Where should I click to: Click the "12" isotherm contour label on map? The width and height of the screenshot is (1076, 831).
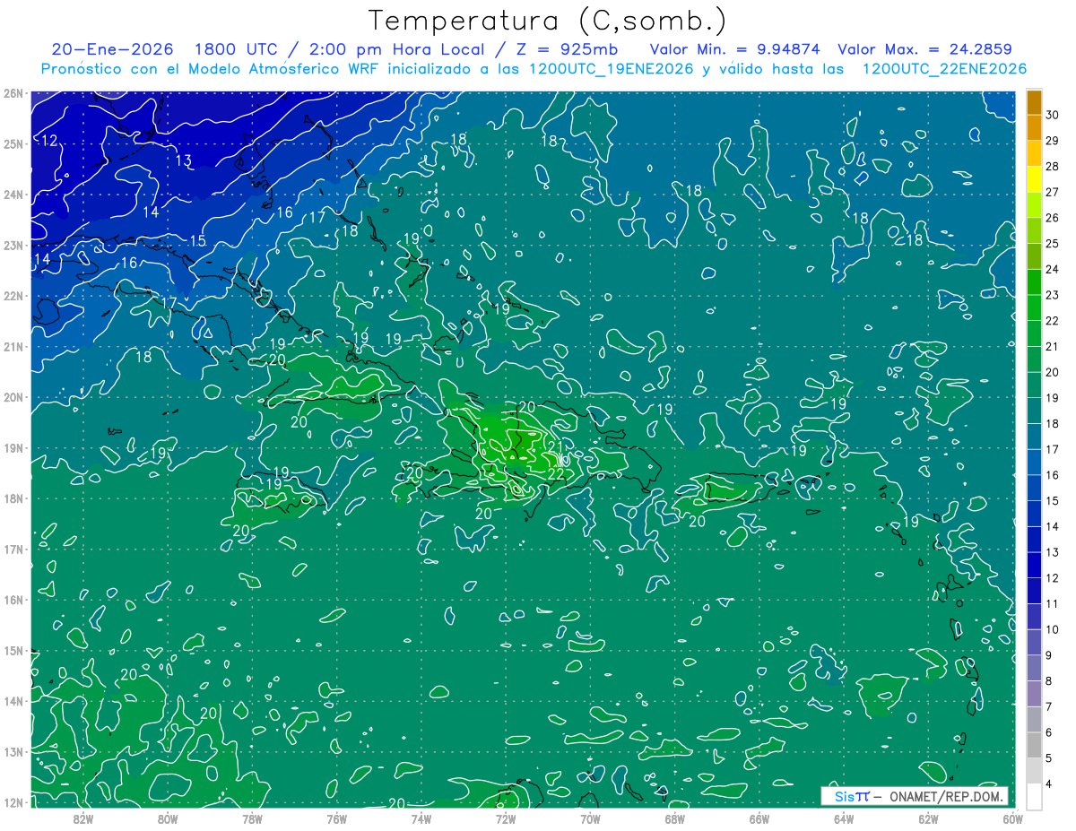[x=49, y=141]
